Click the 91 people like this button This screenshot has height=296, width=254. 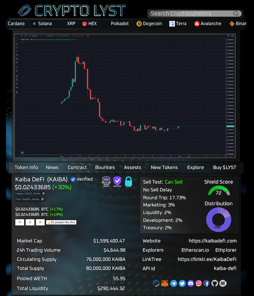61,222
